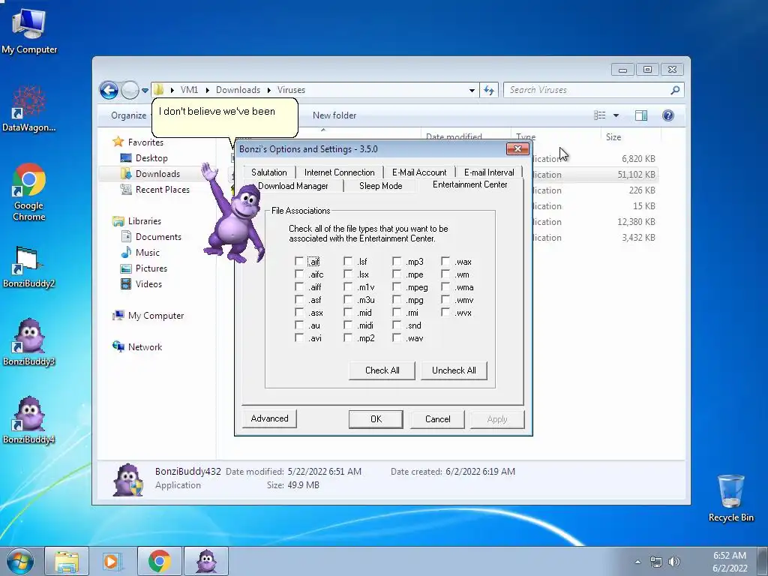The image size is (768, 576).
Task: Open My Computer desktop icon
Action: click(x=29, y=31)
